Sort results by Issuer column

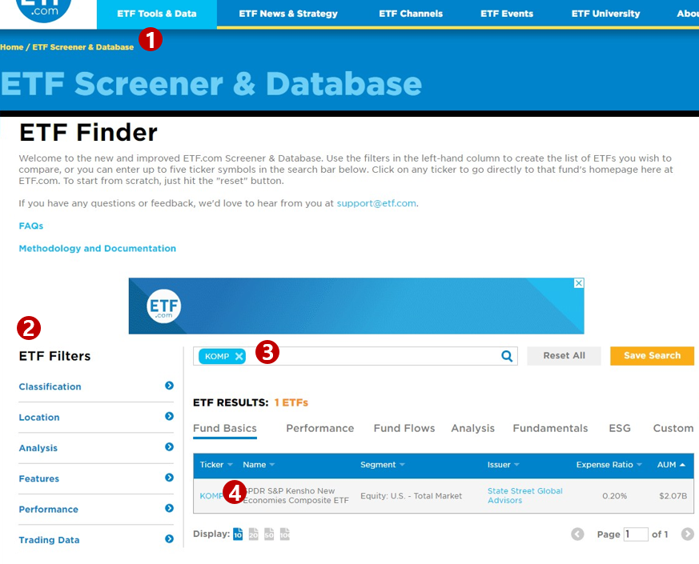tap(504, 465)
